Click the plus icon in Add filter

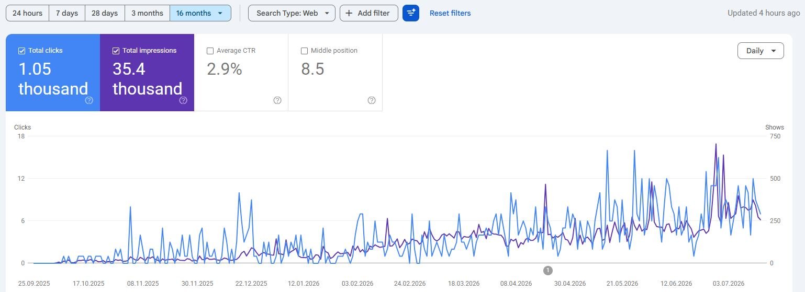tap(349, 13)
